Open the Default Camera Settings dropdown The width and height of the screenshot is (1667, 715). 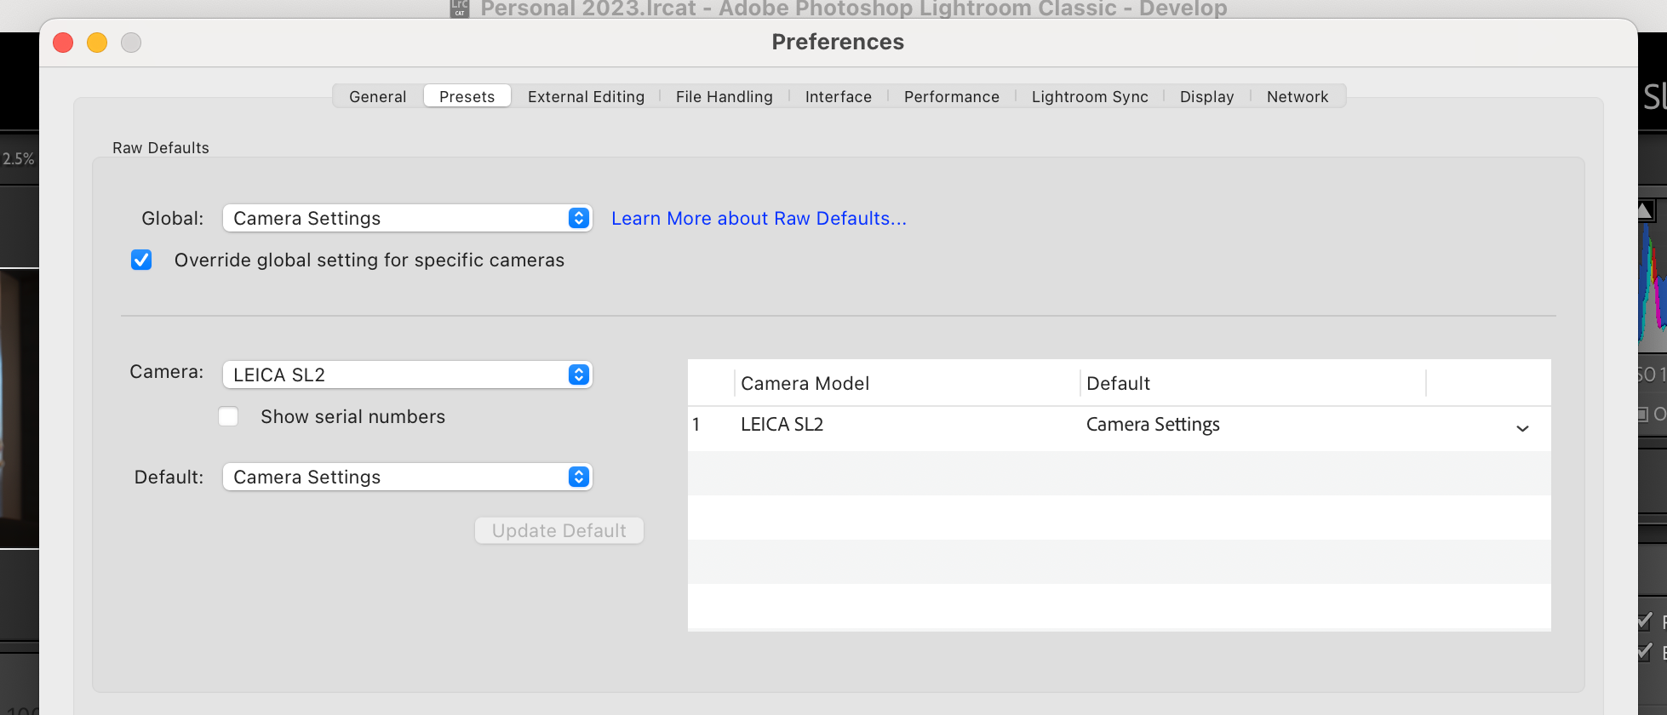point(407,477)
